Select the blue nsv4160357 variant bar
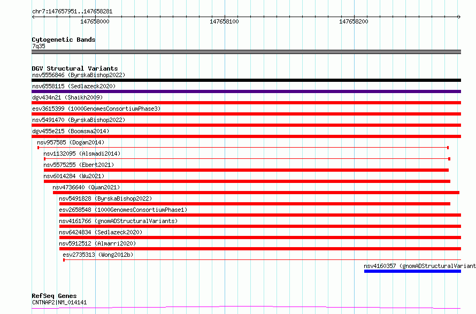This screenshot has height=314, width=476. (x=412, y=271)
